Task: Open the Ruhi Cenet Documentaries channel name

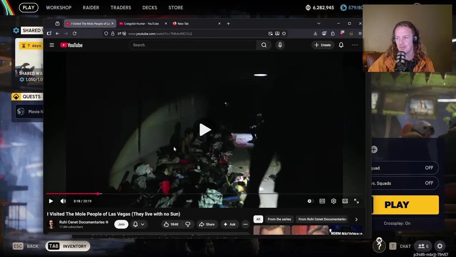Action: pos(82,222)
